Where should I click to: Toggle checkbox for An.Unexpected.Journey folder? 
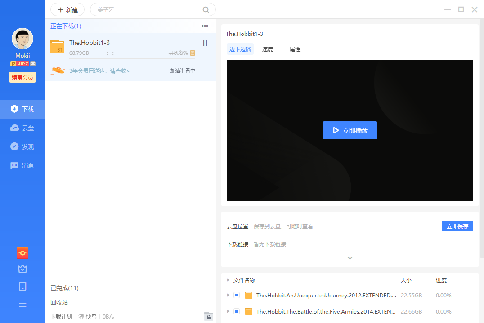237,295
